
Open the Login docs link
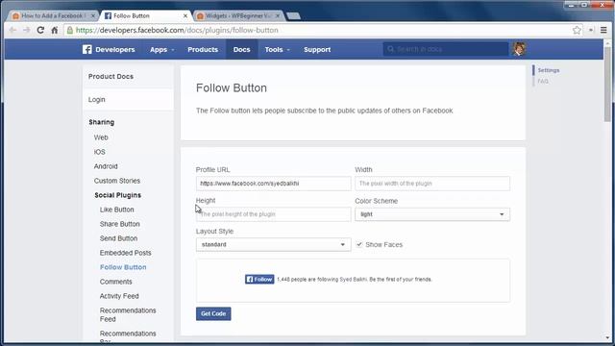pos(96,100)
